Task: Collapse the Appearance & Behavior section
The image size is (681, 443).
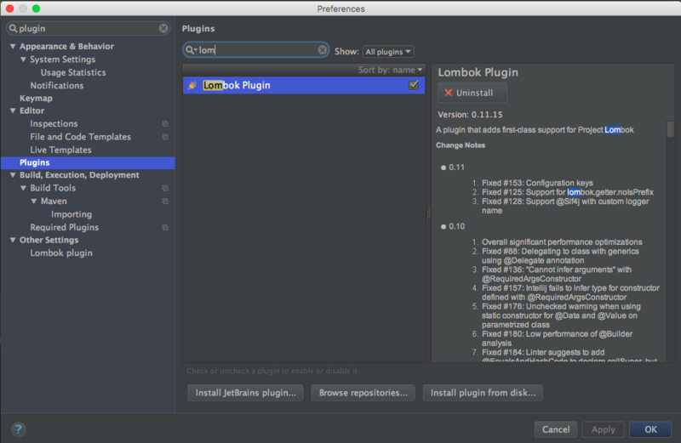Action: (x=13, y=47)
